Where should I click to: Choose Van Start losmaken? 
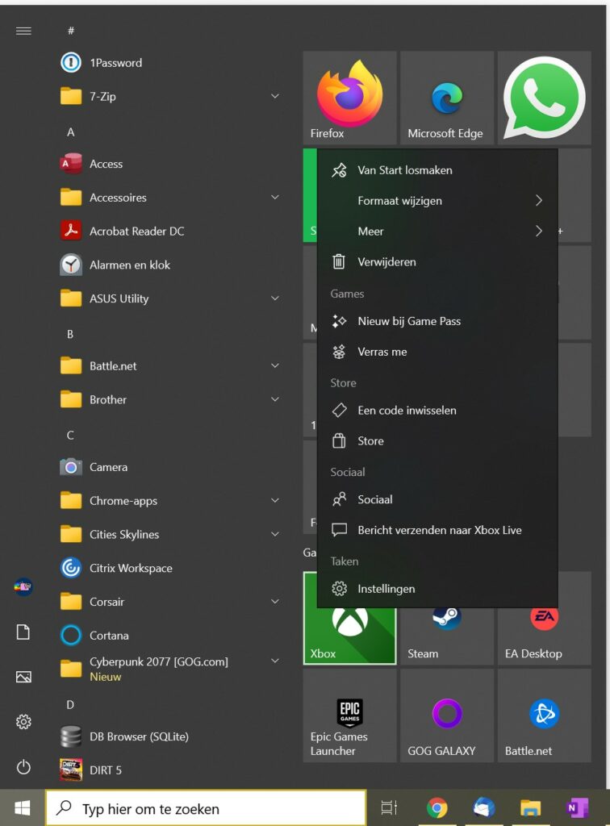(437, 170)
